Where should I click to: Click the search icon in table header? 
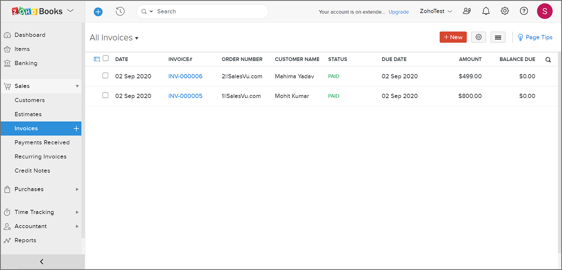(x=548, y=60)
